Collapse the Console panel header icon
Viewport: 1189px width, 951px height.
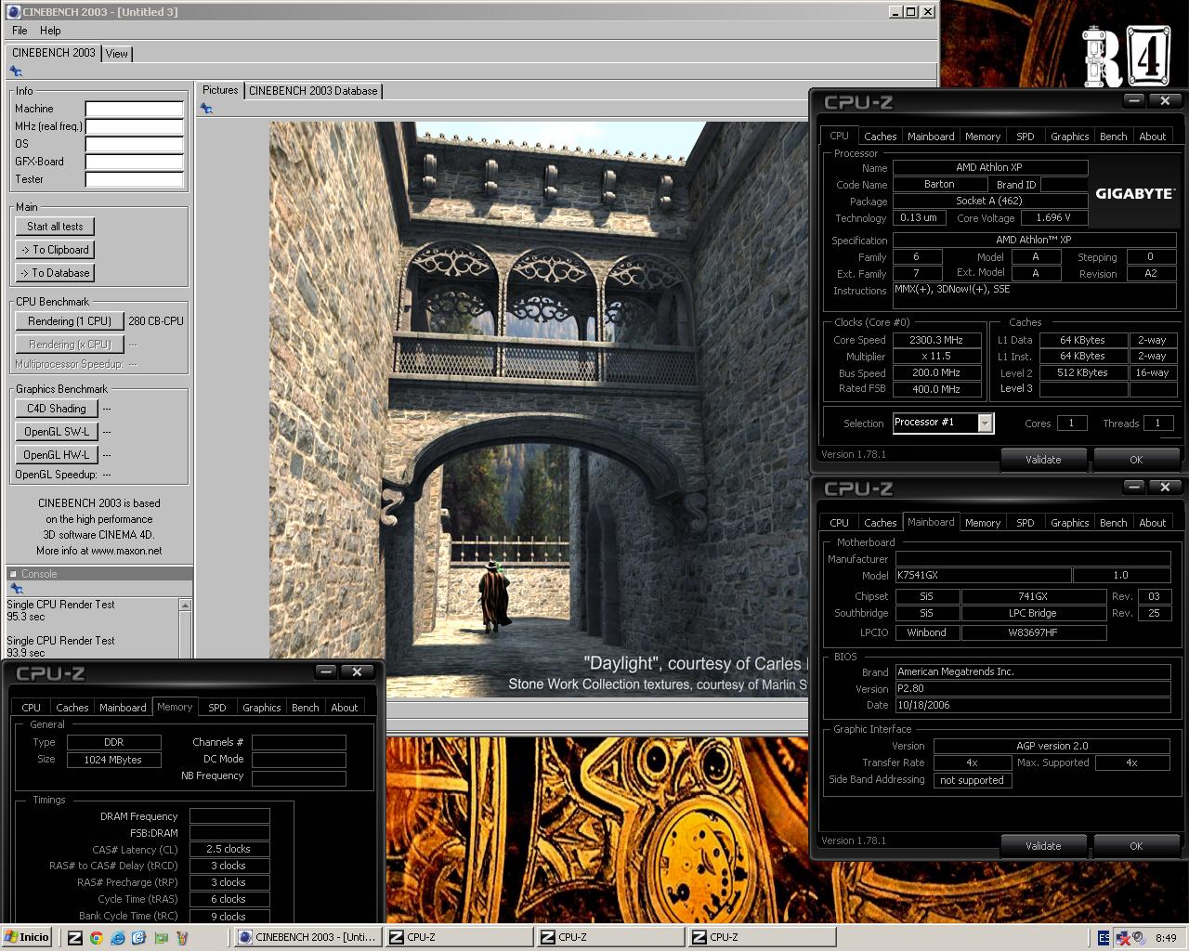tap(14, 574)
